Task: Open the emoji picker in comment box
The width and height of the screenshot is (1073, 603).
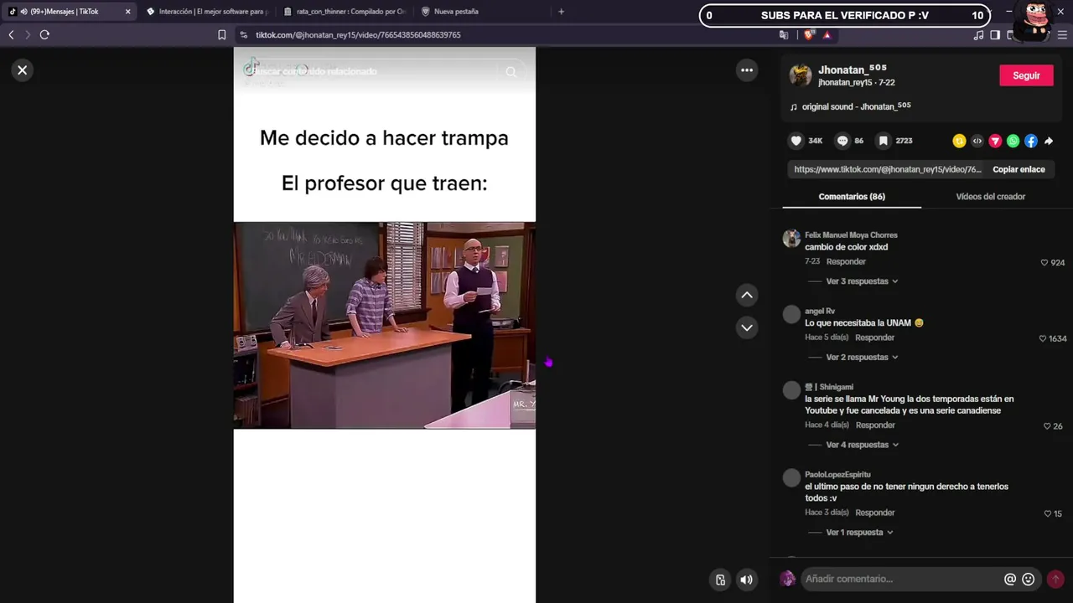Action: tap(1029, 579)
